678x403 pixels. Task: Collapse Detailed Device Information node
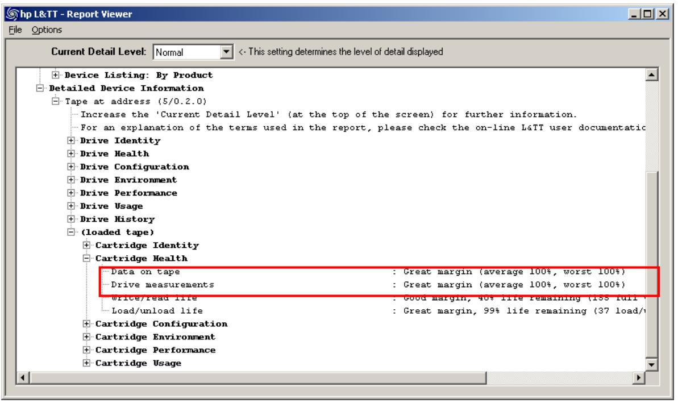tap(40, 88)
